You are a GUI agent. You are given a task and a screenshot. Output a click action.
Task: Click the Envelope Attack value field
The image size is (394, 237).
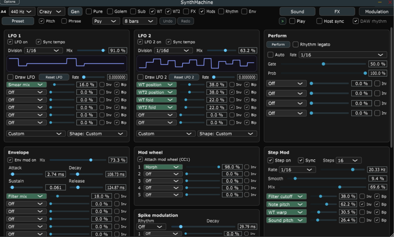pyautogui.click(x=56, y=174)
